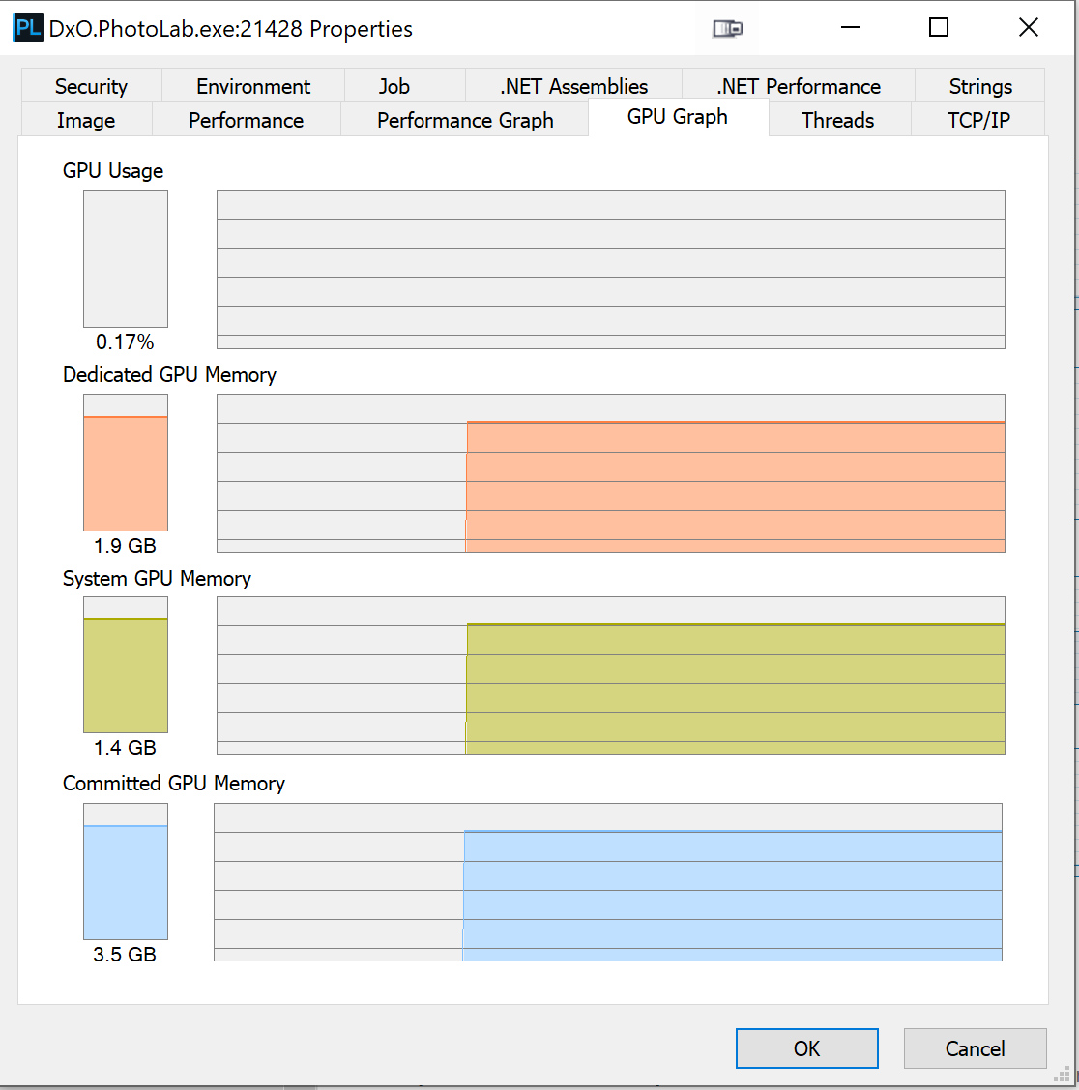Click the DxO PhotoLab PL title bar icon

point(28,28)
